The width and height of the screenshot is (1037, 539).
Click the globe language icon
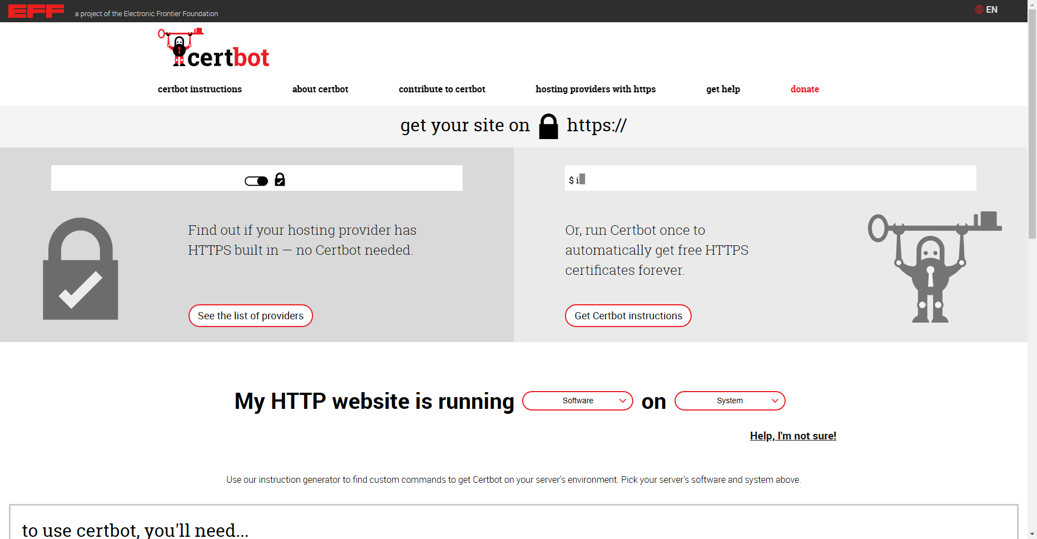(979, 9)
